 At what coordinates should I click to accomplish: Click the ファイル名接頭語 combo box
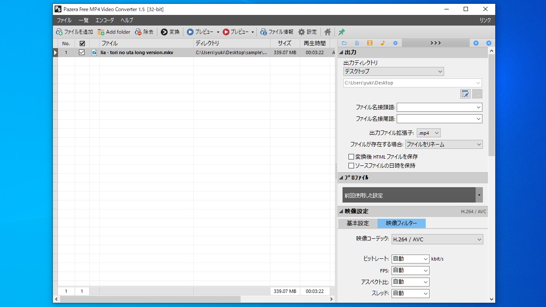point(439,107)
